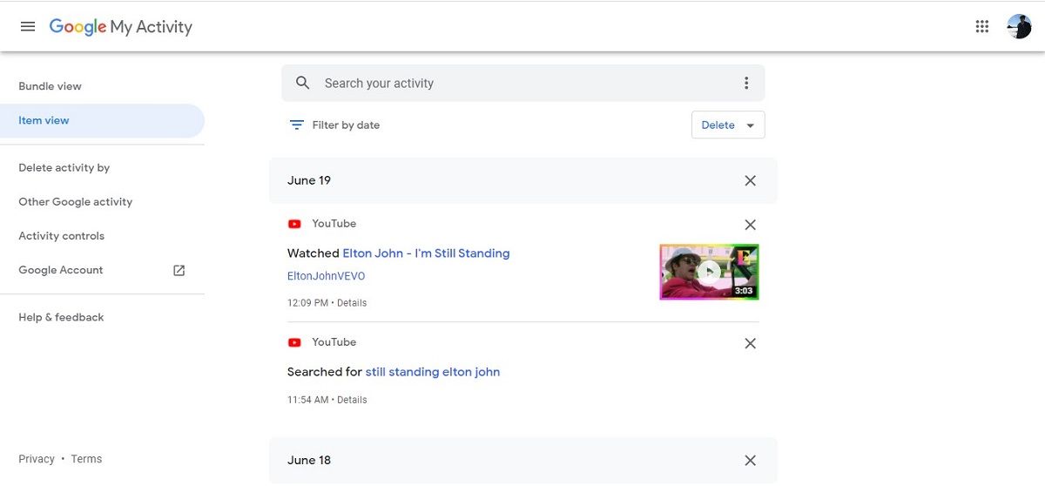The height and width of the screenshot is (486, 1045).
Task: Click YouTube icon on Watched item
Action: click(x=294, y=224)
